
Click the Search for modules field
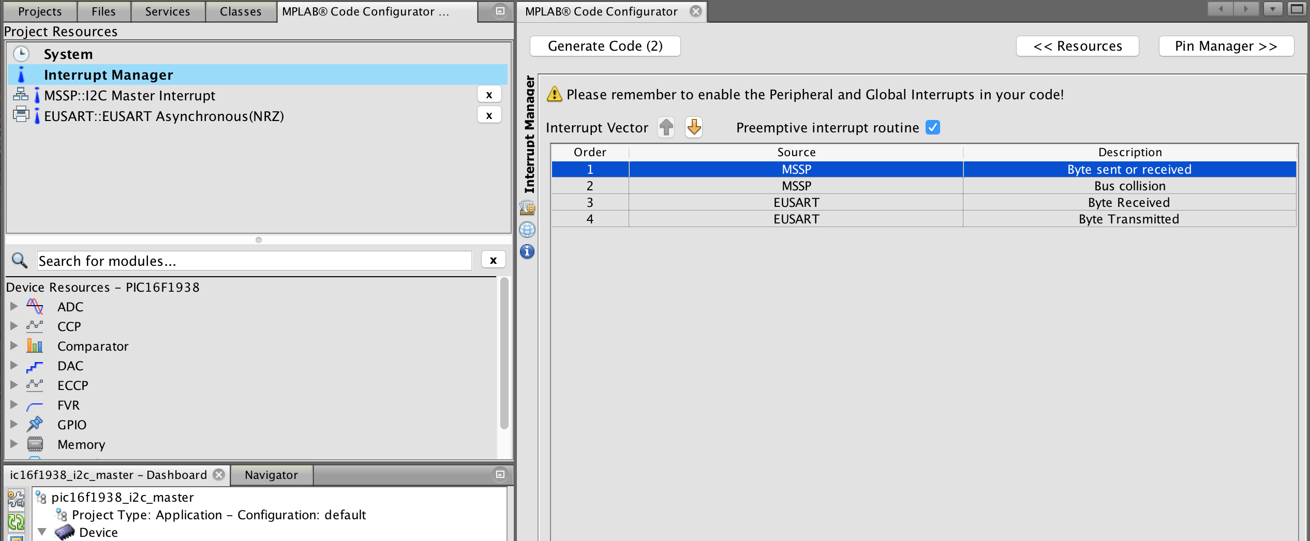254,261
